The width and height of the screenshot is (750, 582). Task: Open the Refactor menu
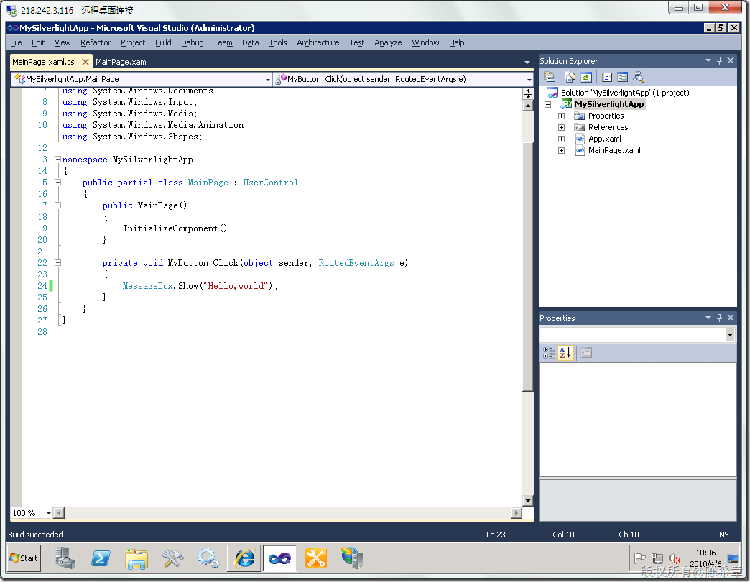(95, 42)
